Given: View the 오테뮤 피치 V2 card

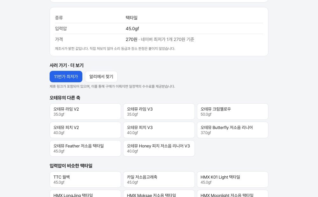Looking at the screenshot, I should pyautogui.click(x=85, y=130).
